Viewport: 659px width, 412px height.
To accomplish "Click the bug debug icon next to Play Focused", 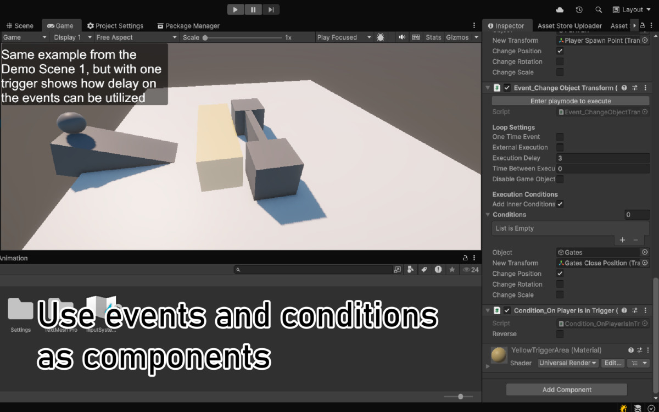I will 381,37.
